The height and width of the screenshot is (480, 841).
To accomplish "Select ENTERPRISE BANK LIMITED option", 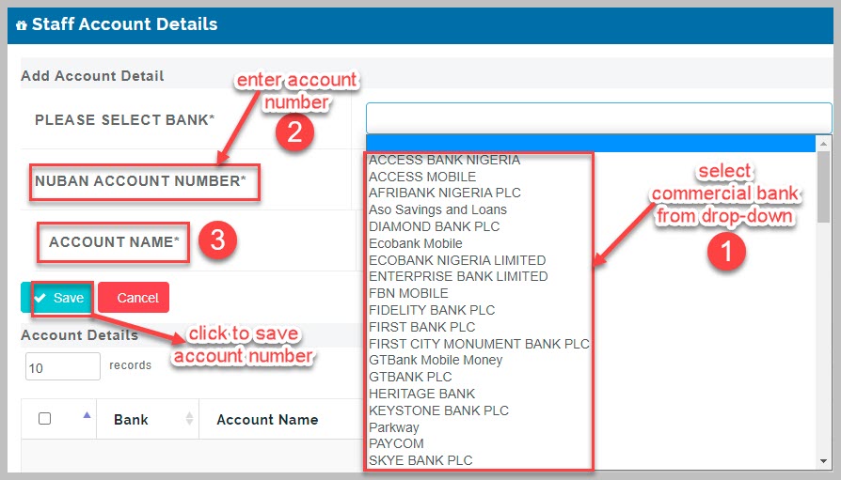I will 458,276.
